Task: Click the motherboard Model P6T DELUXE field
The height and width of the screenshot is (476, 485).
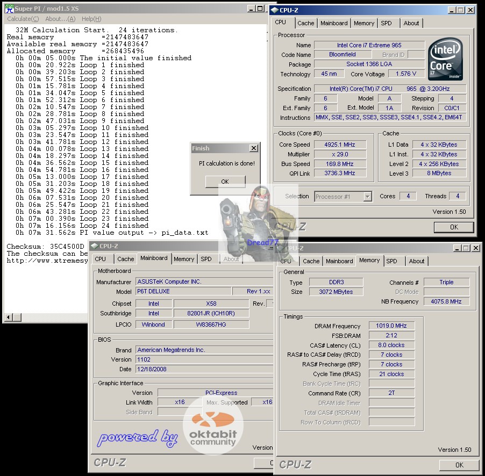Action: (x=183, y=292)
